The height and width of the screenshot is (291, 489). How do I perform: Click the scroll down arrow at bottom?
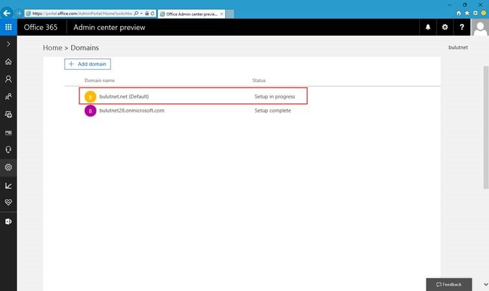pos(486,285)
